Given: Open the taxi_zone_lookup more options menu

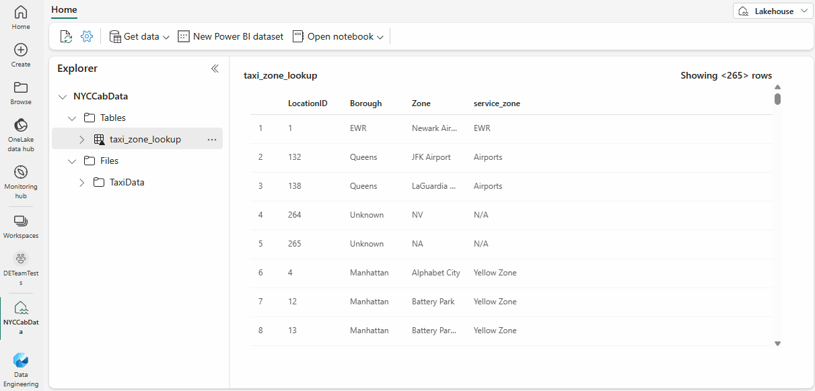Looking at the screenshot, I should click(212, 138).
